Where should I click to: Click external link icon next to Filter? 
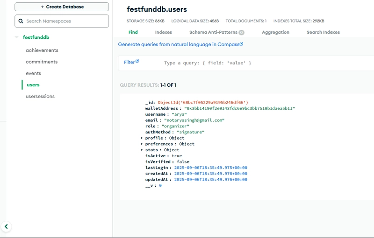[x=137, y=61]
